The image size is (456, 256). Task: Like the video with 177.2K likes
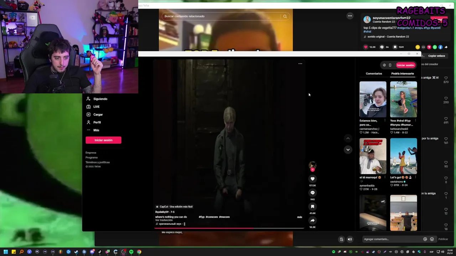pyautogui.click(x=312, y=179)
